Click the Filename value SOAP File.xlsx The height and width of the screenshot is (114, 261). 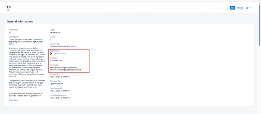click(56, 61)
